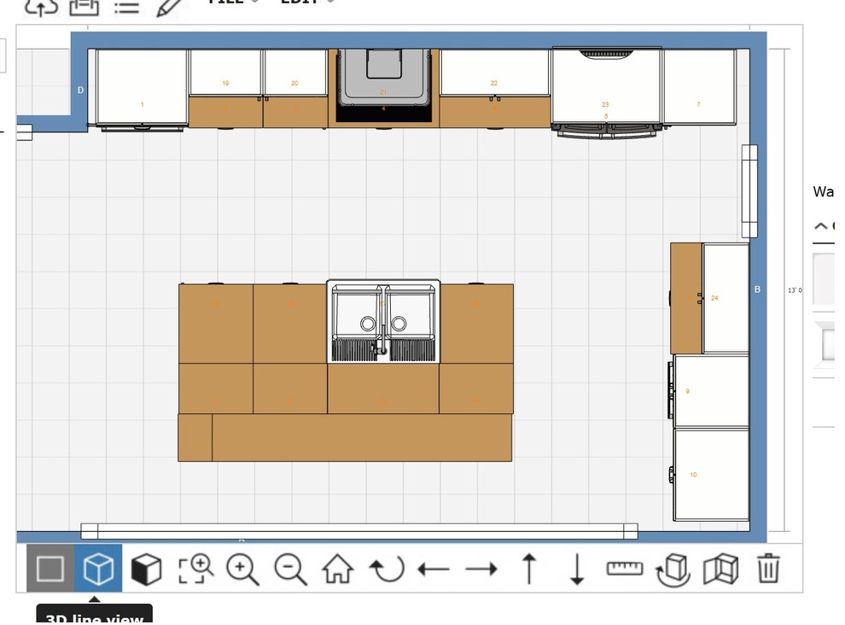The height and width of the screenshot is (625, 845).
Task: Click the 13' 0 dimension label
Action: click(795, 290)
